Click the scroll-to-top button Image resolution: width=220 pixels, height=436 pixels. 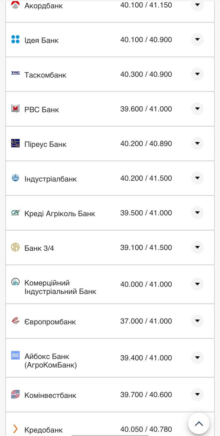tap(198, 423)
